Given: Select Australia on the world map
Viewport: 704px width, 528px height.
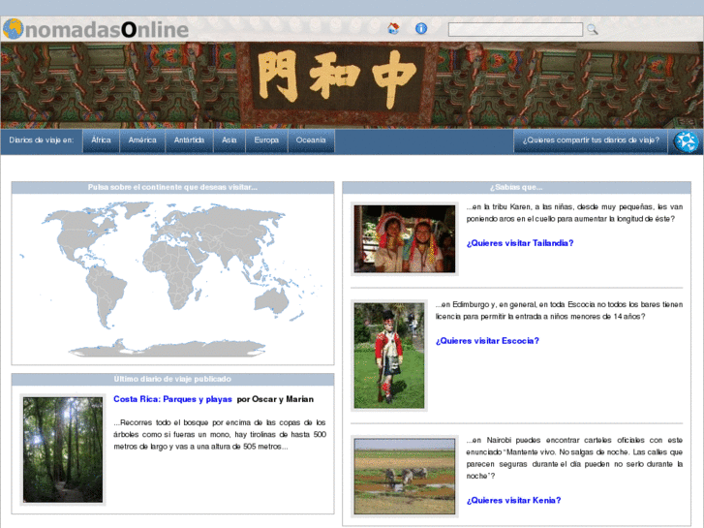Looking at the screenshot, I should point(272,301).
